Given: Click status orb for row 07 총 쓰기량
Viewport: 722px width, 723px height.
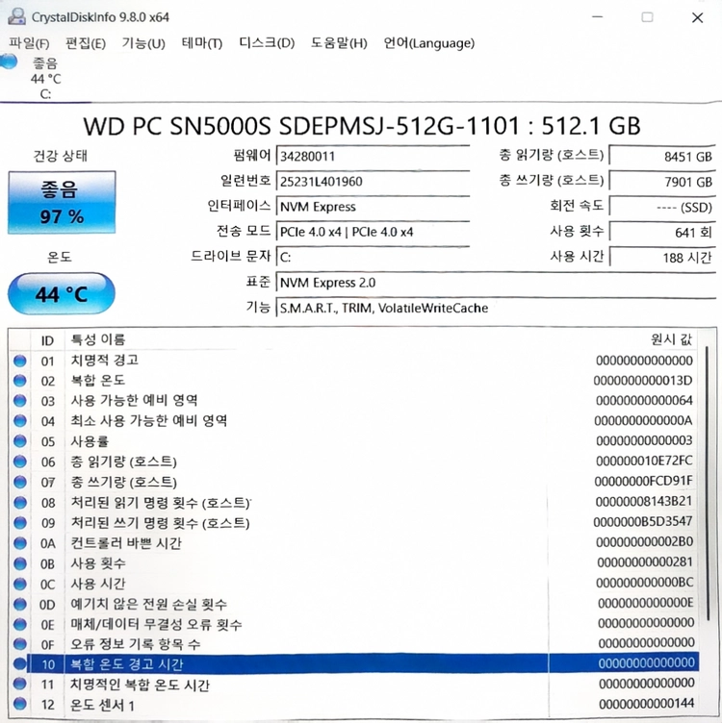Looking at the screenshot, I should tap(20, 482).
